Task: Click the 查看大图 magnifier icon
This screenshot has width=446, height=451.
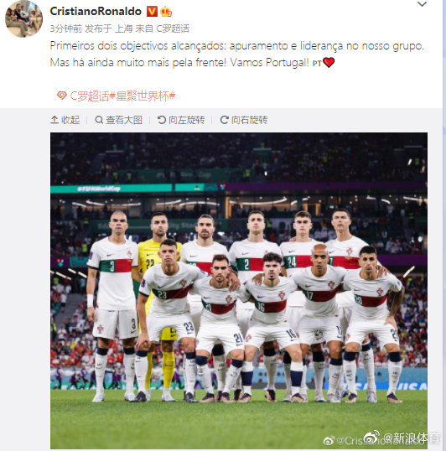Action: tap(99, 120)
